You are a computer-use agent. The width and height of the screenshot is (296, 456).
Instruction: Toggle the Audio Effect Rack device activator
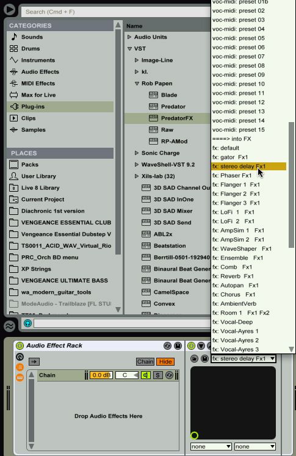click(20, 346)
